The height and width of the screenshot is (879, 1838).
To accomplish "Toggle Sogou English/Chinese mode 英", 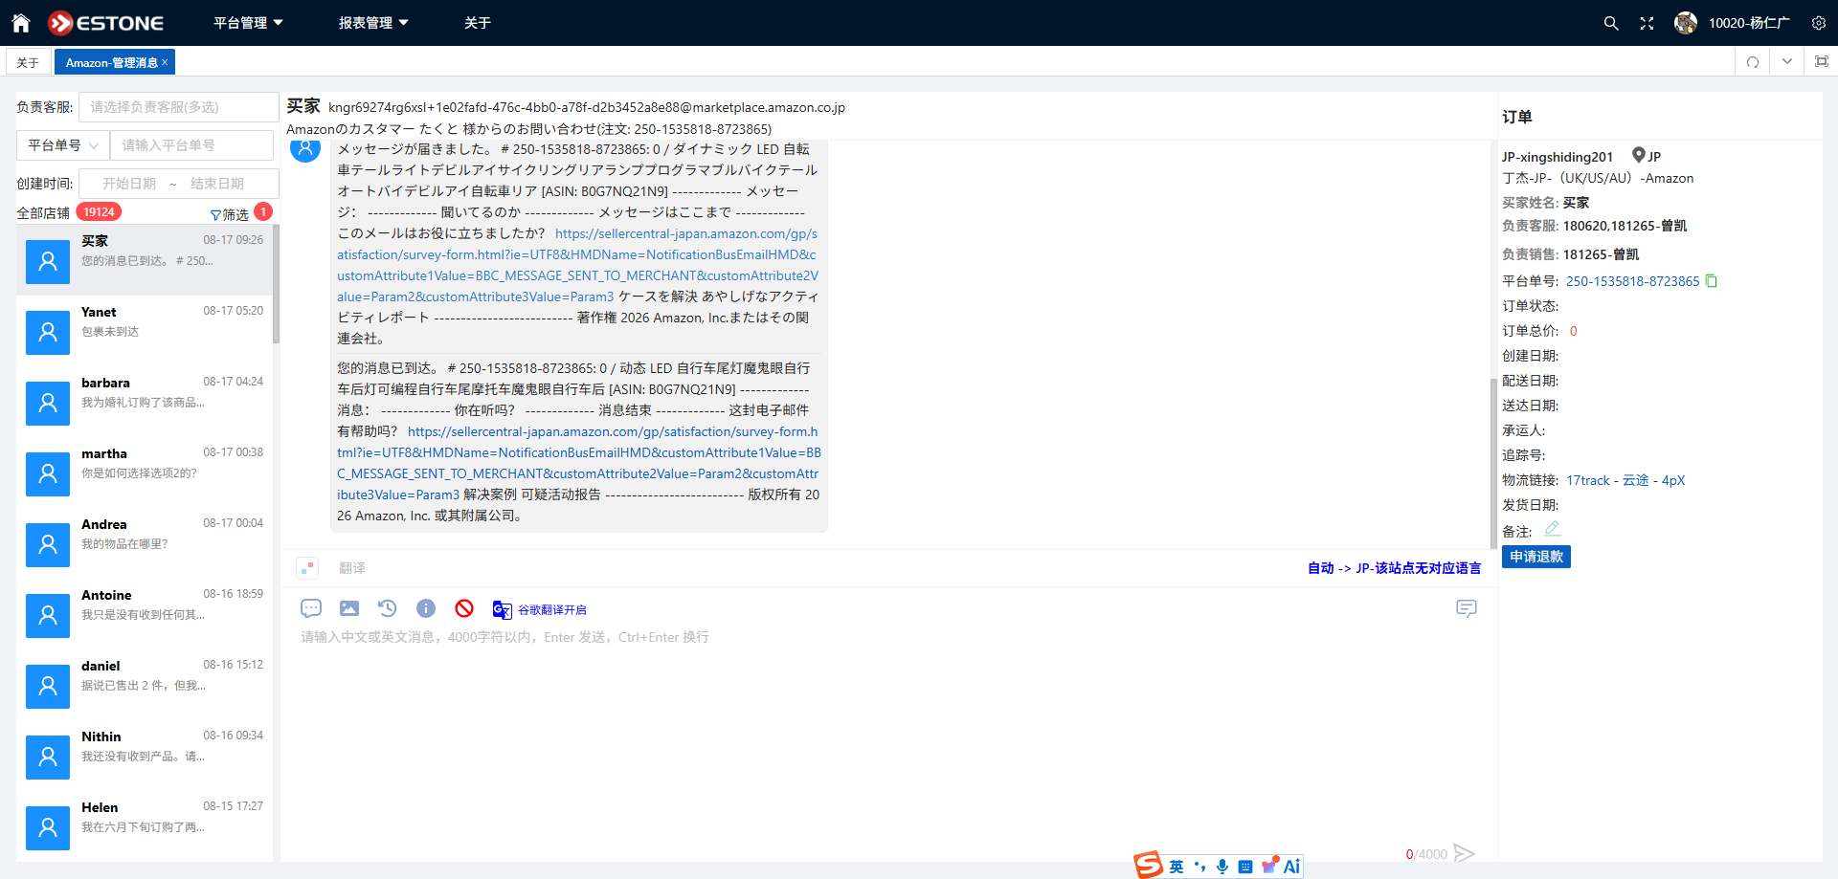I will [x=1177, y=867].
